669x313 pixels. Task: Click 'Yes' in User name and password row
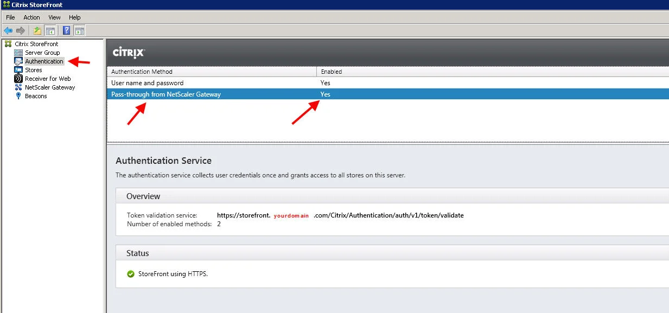tap(326, 83)
